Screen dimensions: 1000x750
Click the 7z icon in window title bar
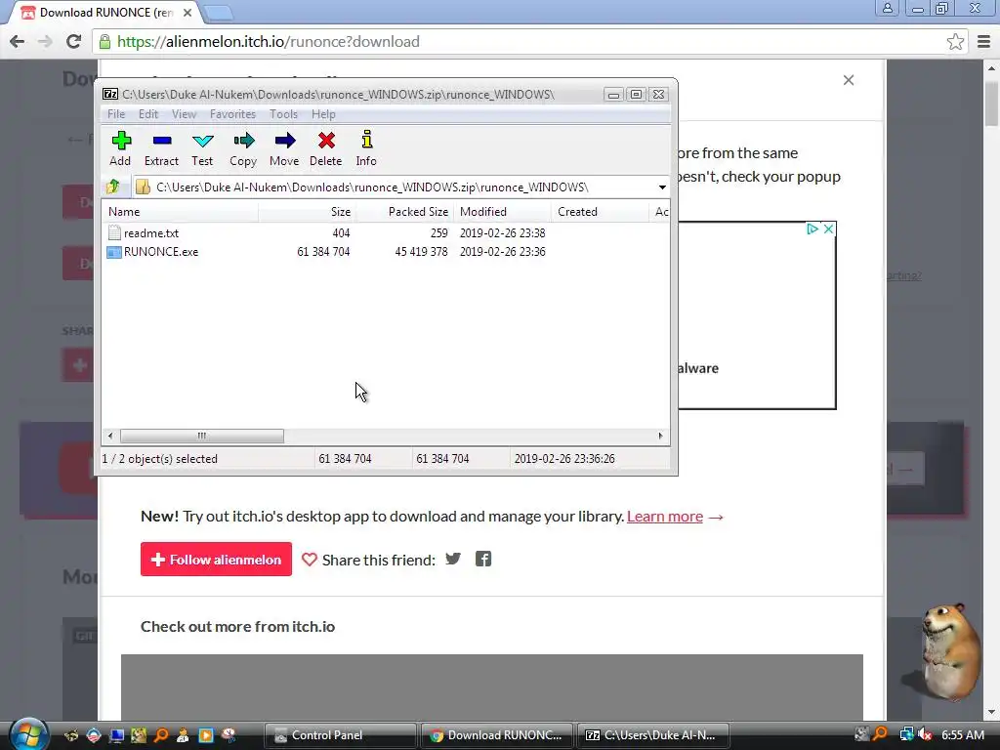(x=110, y=95)
